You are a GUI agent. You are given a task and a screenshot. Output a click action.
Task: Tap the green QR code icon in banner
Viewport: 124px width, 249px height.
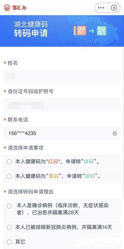102,31
